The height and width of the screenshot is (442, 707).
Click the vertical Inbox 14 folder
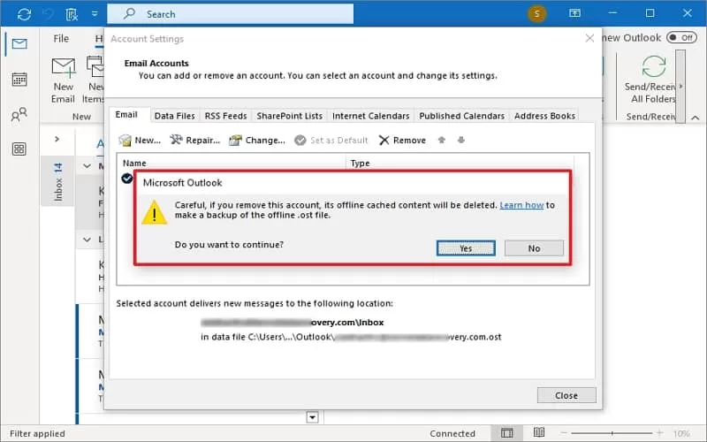[57, 182]
